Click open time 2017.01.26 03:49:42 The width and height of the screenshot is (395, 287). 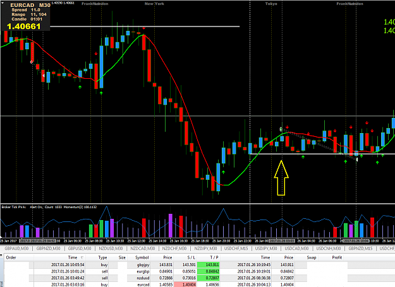[x=68, y=278]
